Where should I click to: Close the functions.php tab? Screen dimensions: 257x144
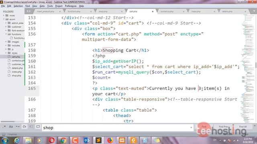tap(91, 12)
